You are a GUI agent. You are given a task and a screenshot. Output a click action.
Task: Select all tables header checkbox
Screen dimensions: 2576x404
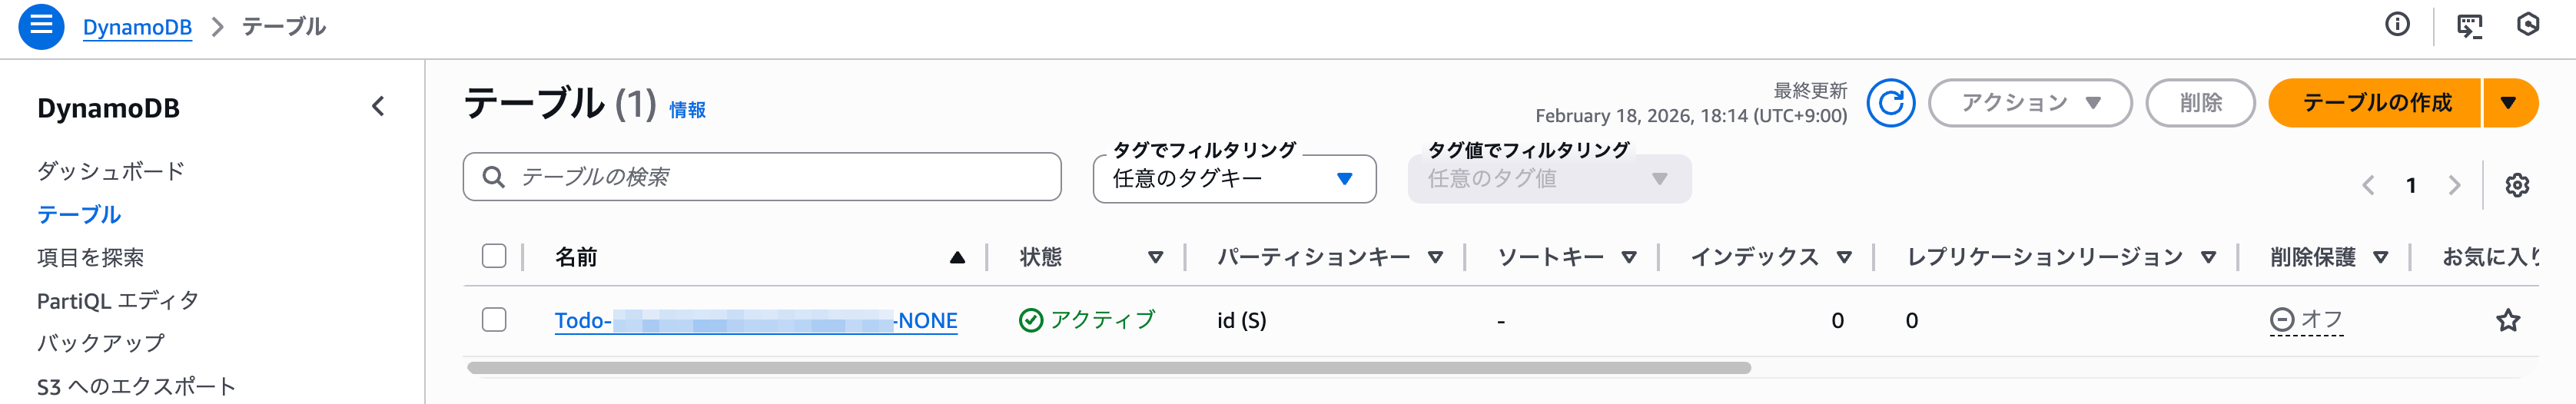click(494, 256)
